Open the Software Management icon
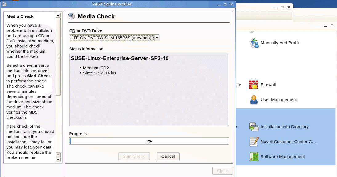 [254, 156]
